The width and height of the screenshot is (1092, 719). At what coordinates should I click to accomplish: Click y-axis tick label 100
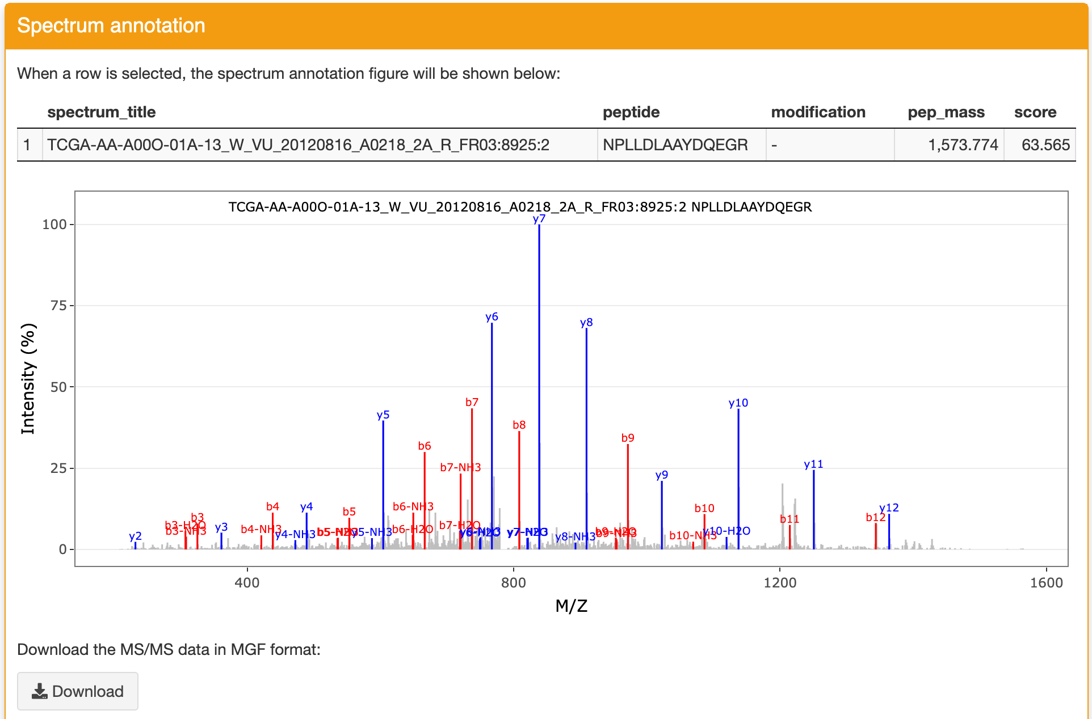[55, 225]
